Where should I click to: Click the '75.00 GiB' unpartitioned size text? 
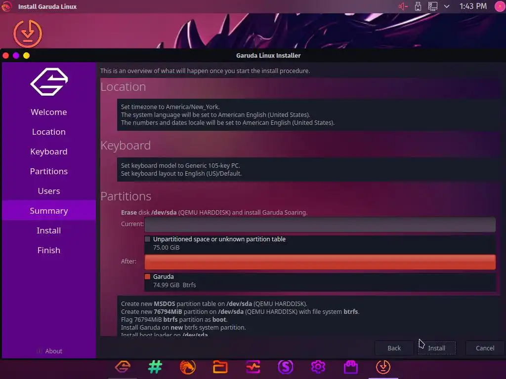[x=166, y=248]
